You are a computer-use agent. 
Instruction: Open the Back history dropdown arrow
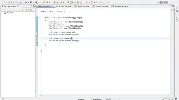click(x=103, y=2)
